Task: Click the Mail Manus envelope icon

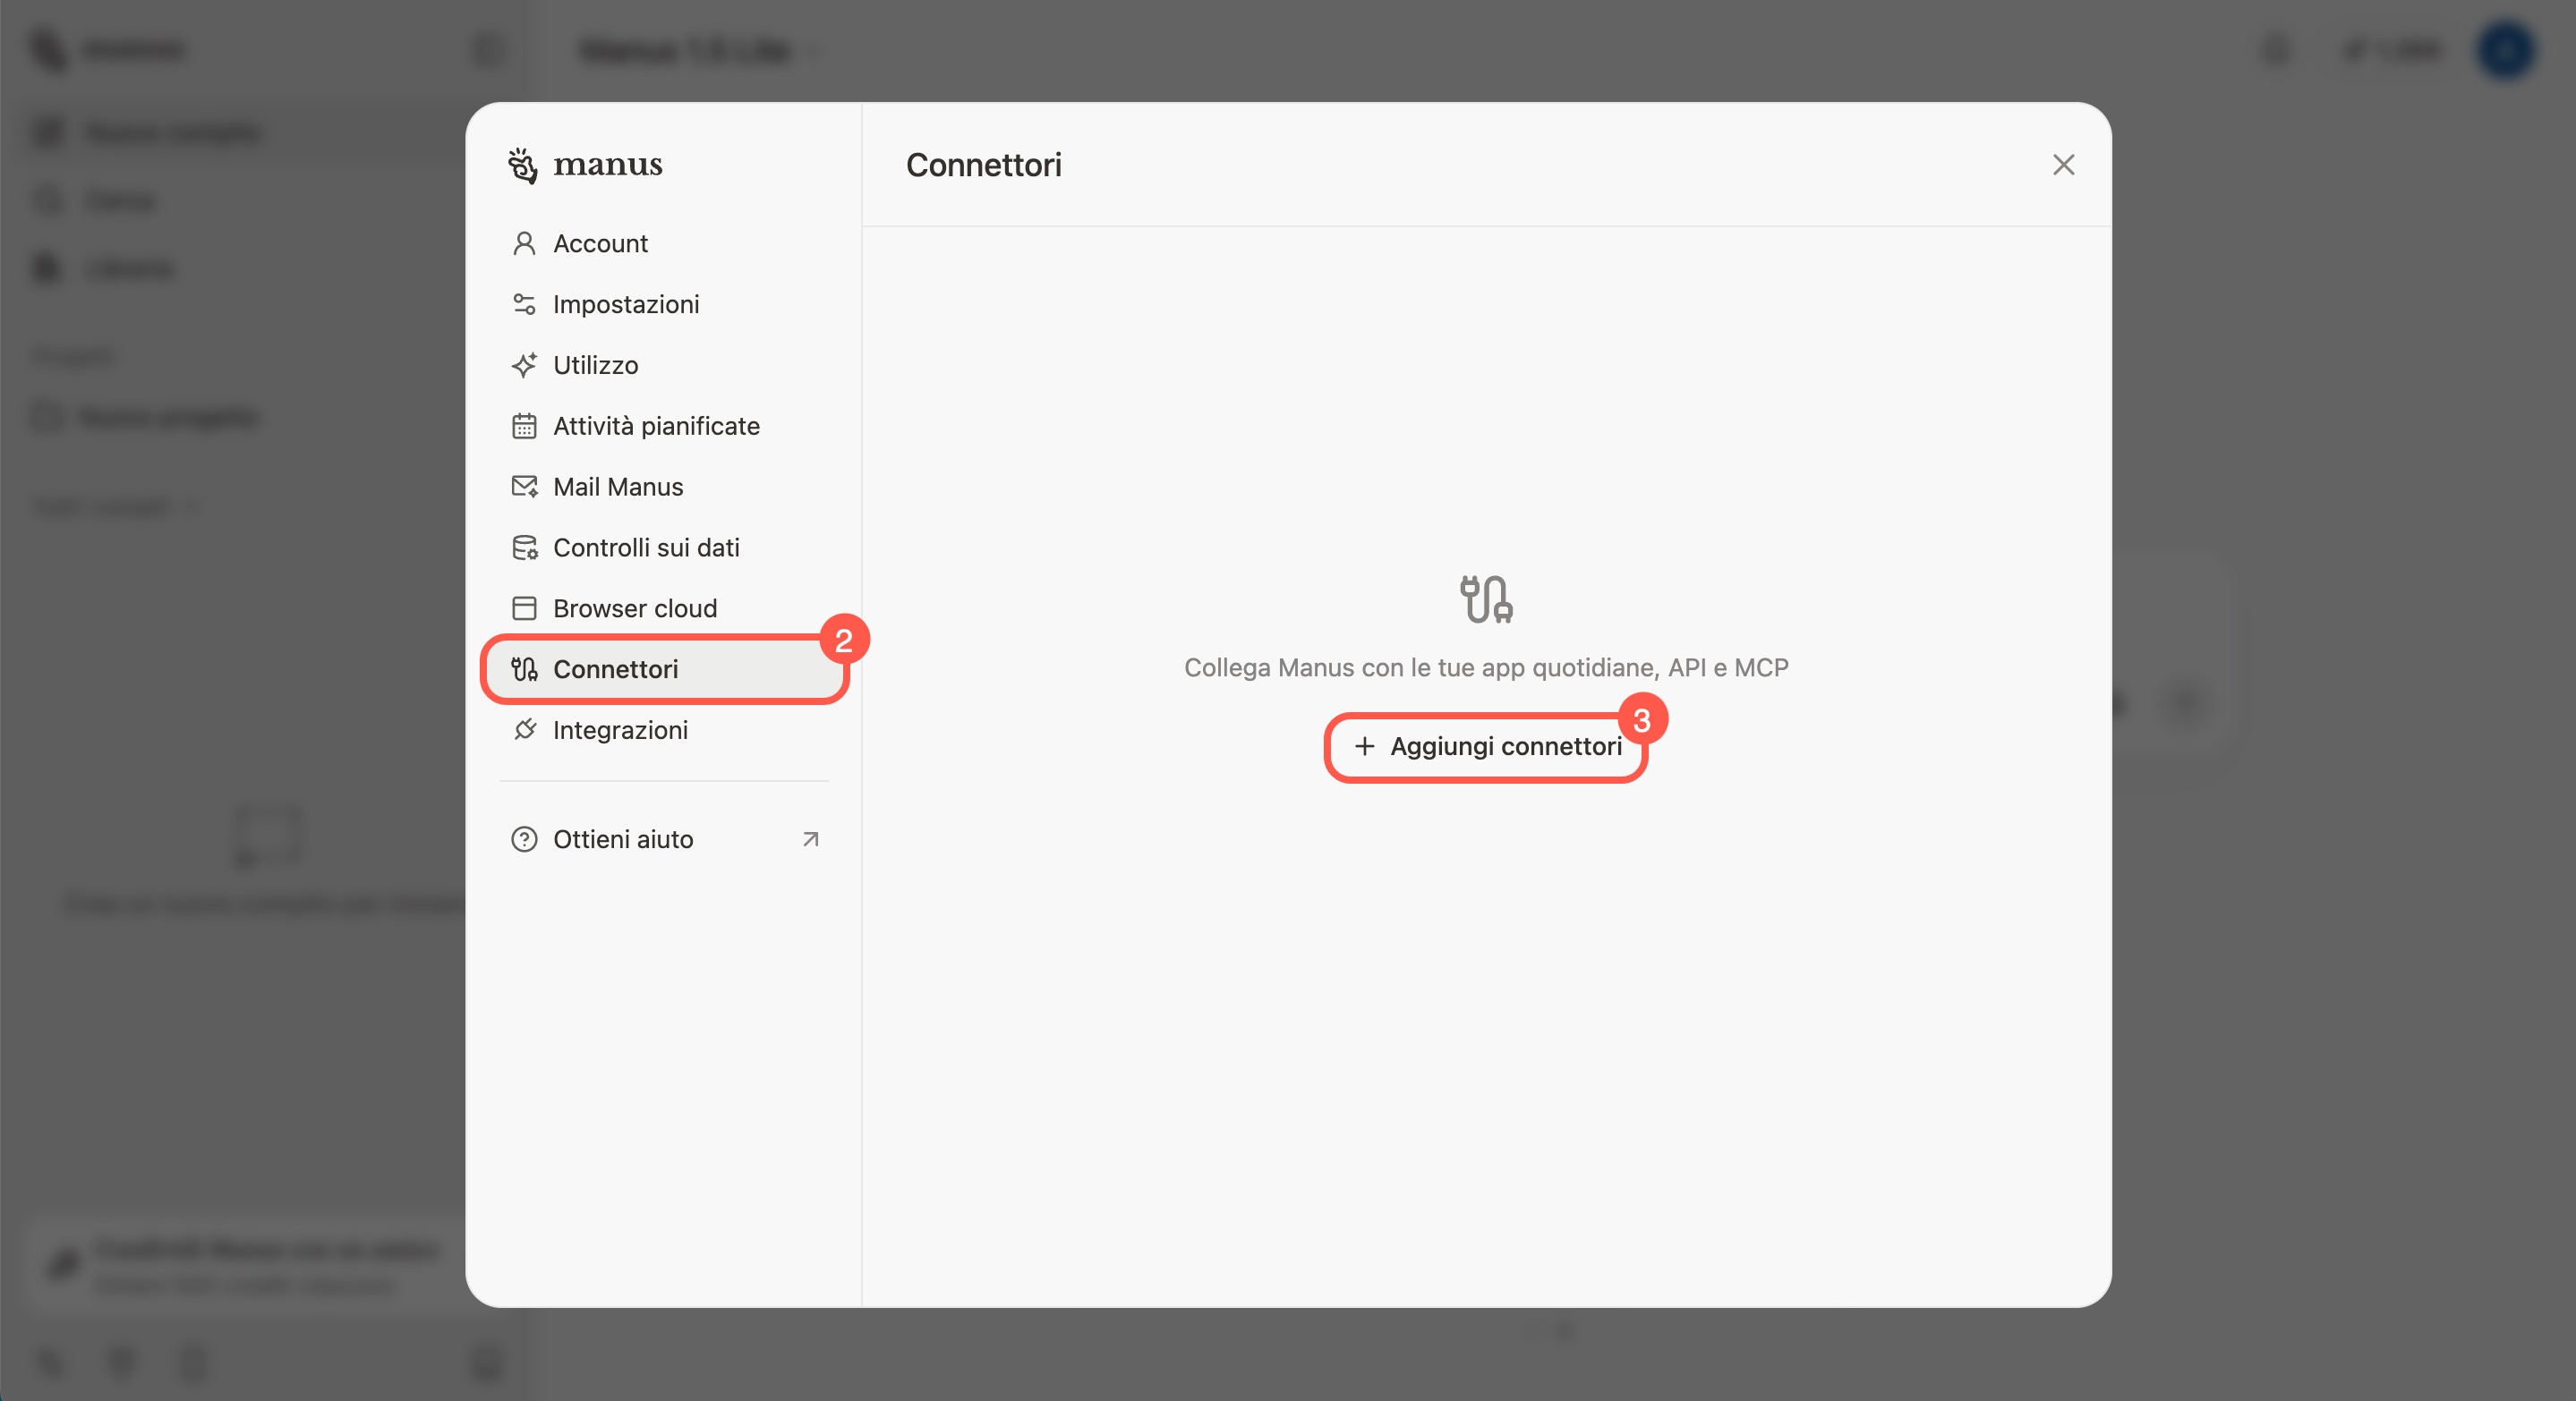Action: tap(524, 487)
